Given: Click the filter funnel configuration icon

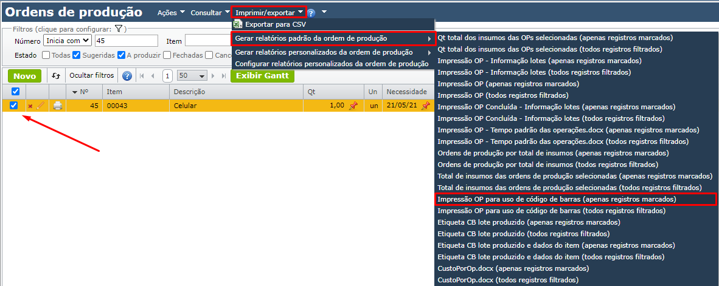Looking at the screenshot, I should point(118,29).
